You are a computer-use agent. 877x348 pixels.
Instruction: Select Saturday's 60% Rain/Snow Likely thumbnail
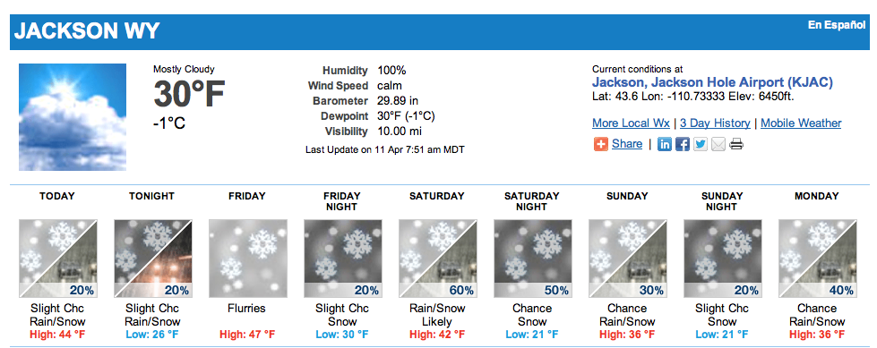(437, 258)
